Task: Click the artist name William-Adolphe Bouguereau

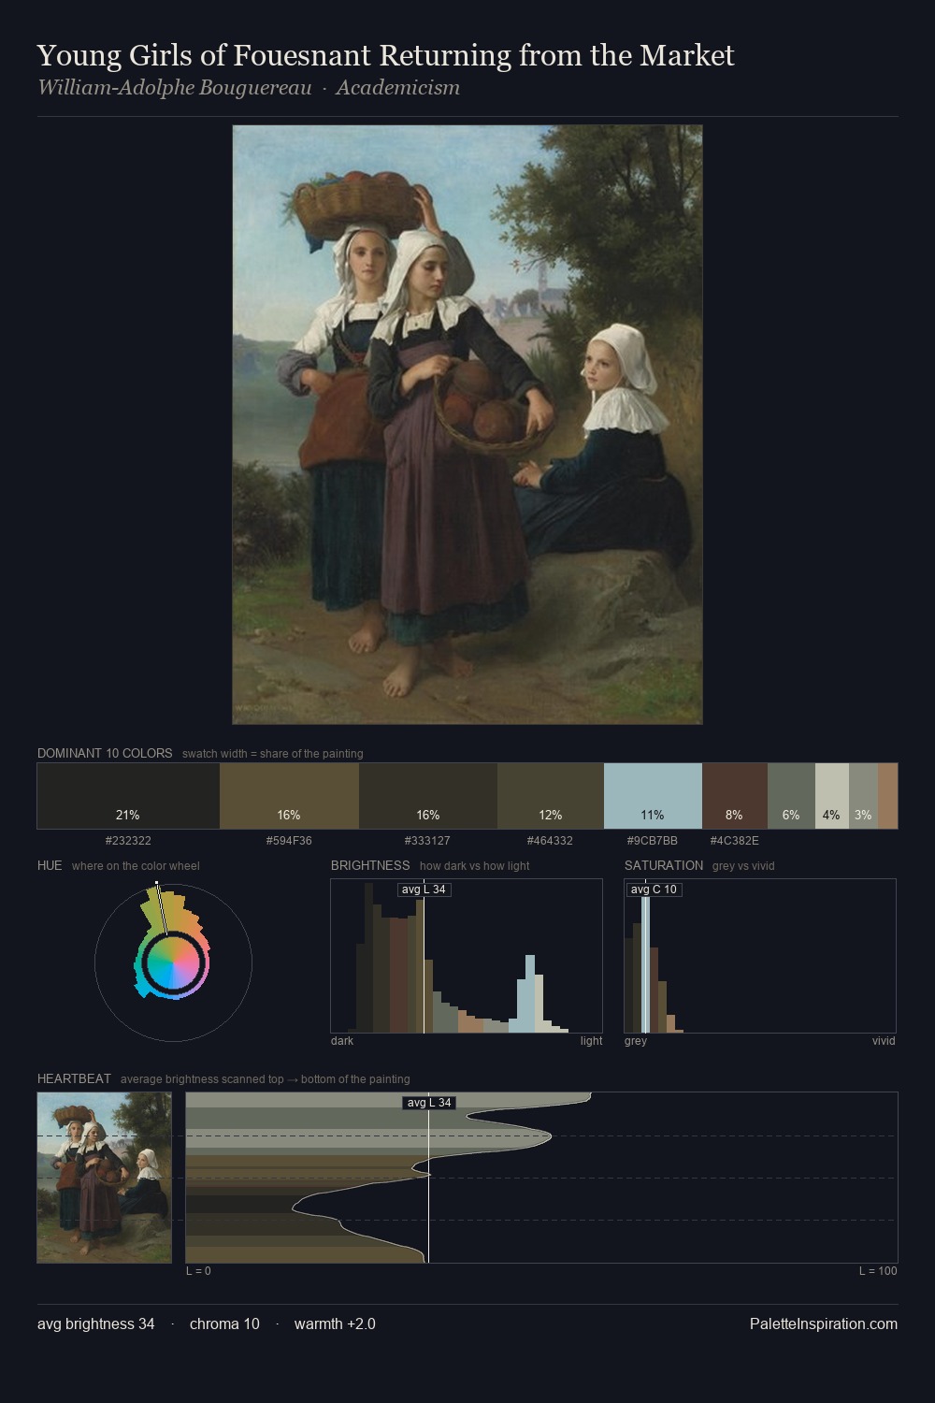Action: pos(175,88)
